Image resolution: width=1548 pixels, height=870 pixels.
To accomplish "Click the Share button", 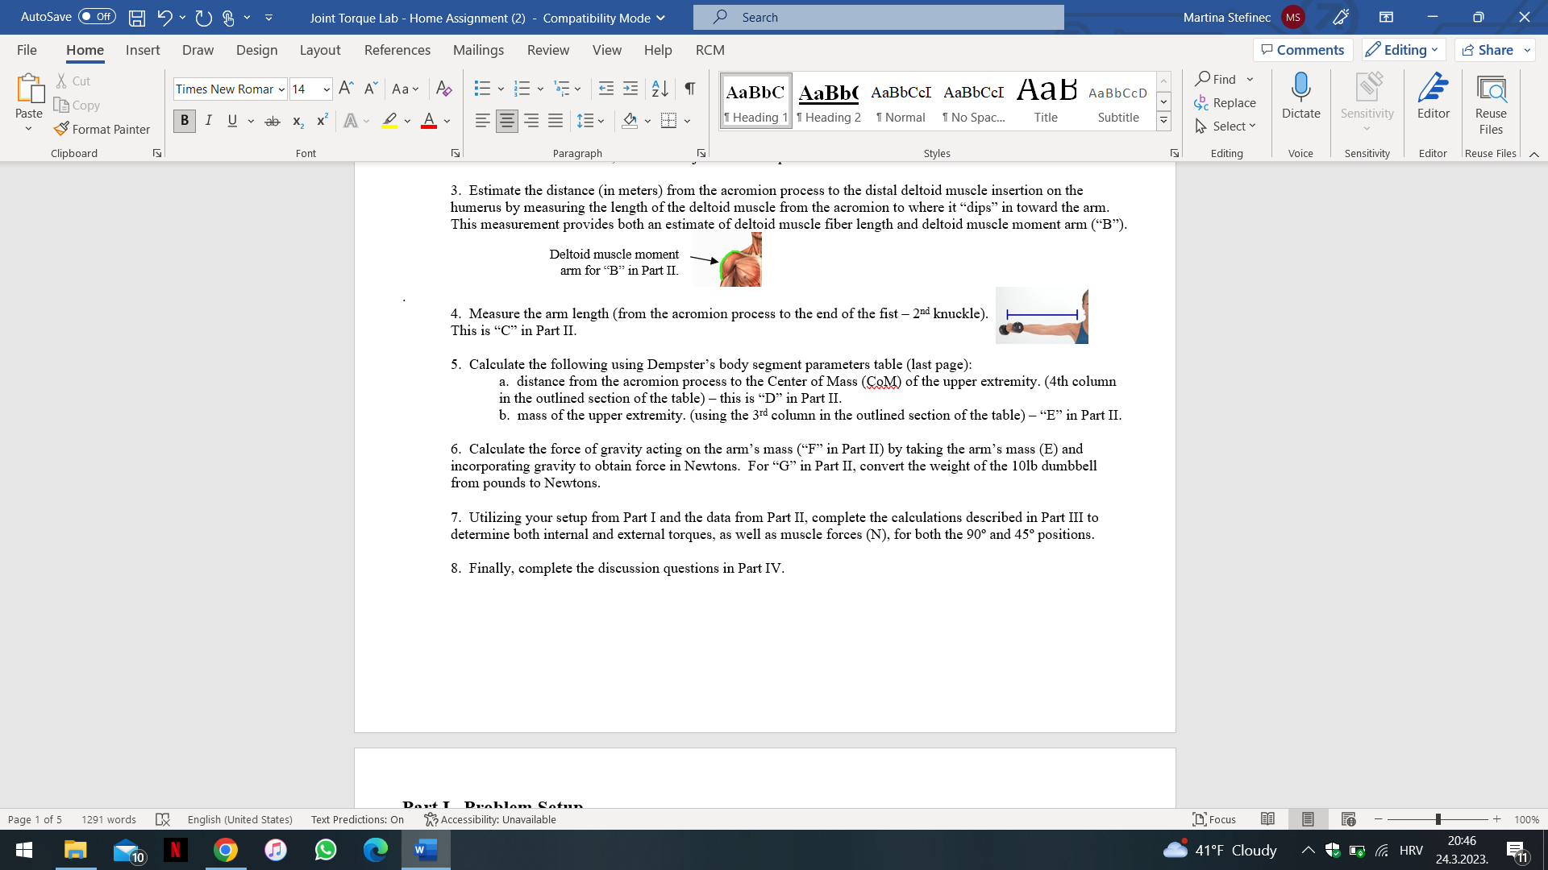I will [x=1488, y=50].
